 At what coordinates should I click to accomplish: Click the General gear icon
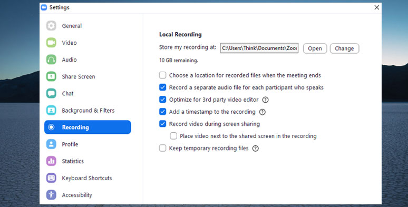click(x=51, y=26)
